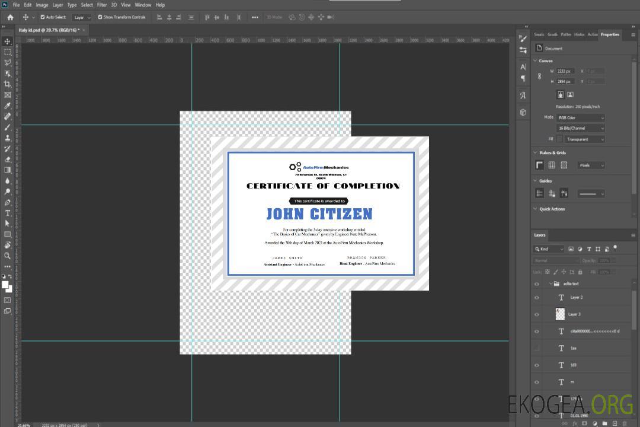Select the Eyedropper tool
The width and height of the screenshot is (640, 427).
coord(7,106)
